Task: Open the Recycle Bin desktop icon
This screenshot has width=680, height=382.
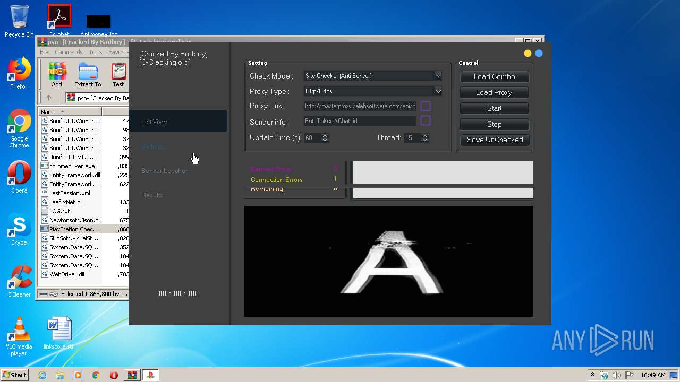Action: click(19, 21)
